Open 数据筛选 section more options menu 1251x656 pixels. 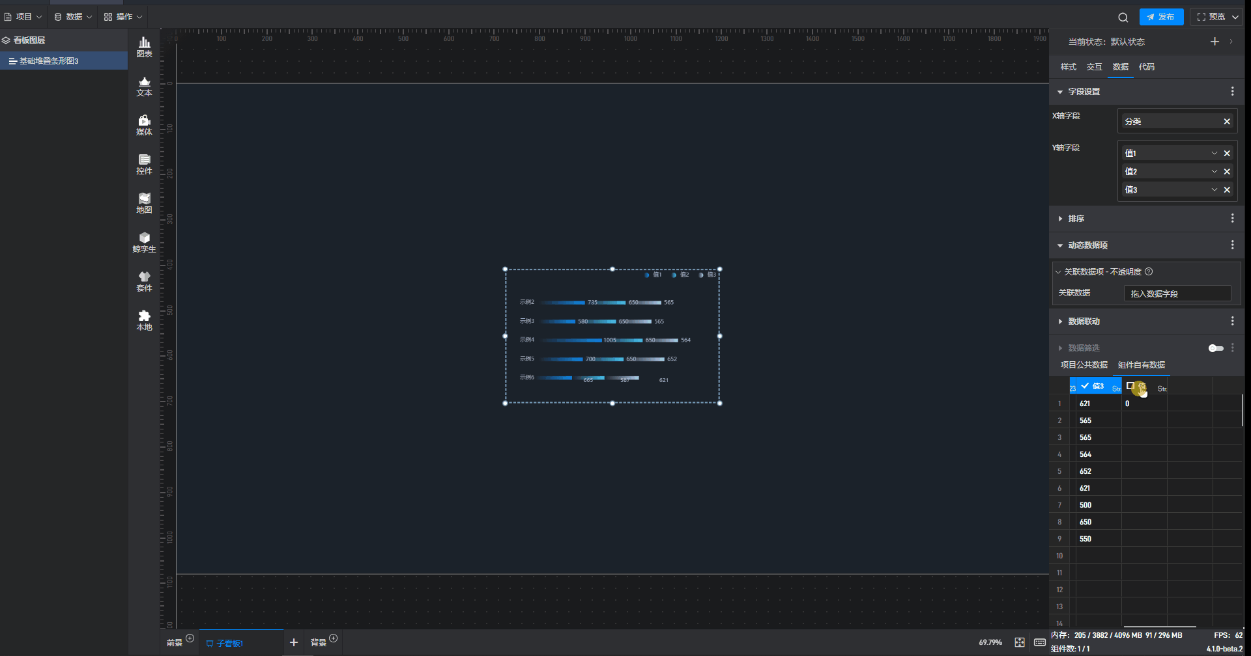tap(1232, 348)
